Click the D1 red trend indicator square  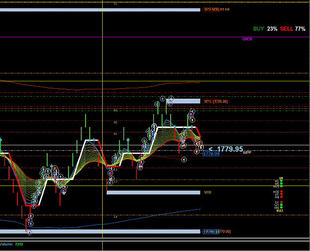coord(281,202)
